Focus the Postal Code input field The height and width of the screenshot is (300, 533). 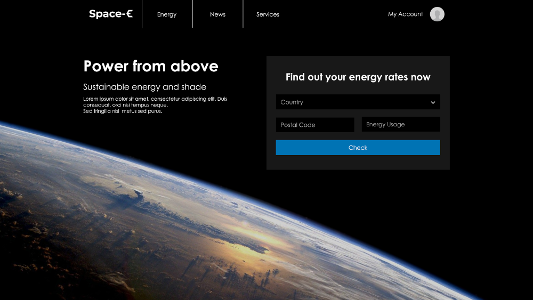[314, 125]
